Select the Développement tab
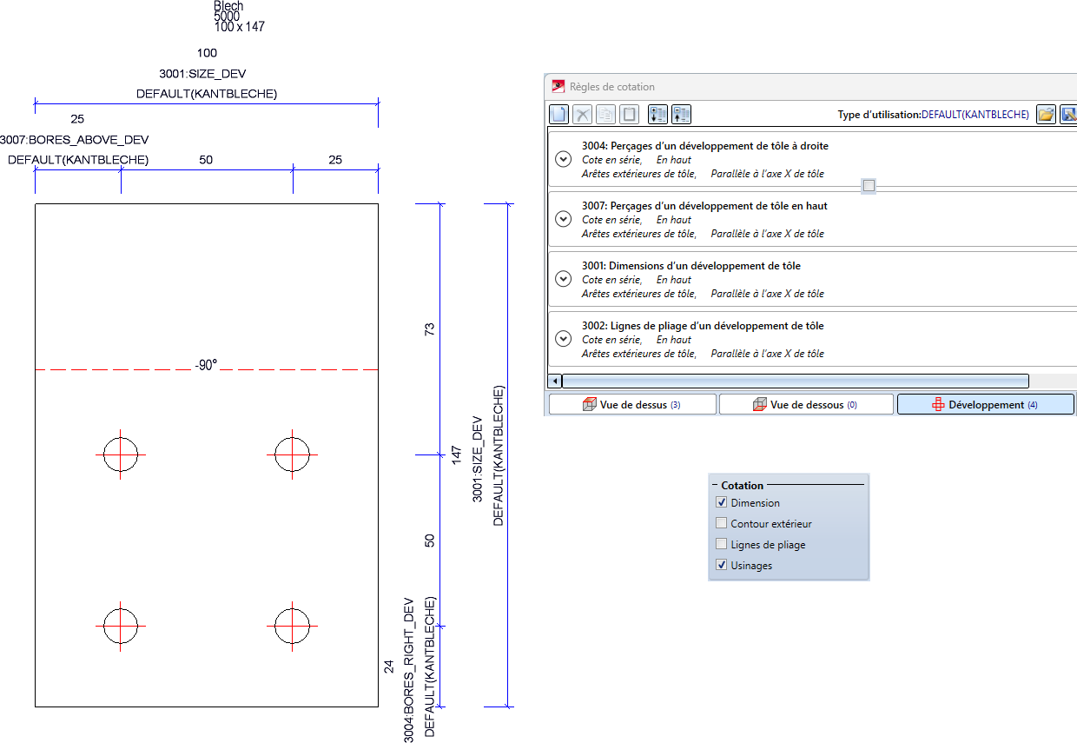This screenshot has width=1077, height=743. [x=985, y=405]
